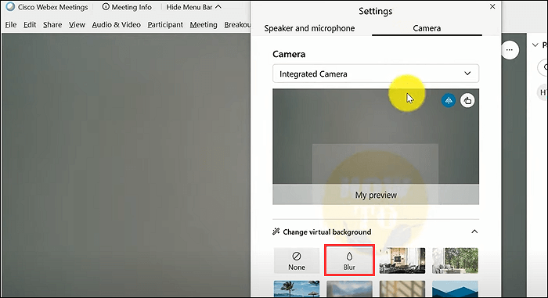Choose the beach palm tree background thumbnail
The image size is (548, 298).
297,289
